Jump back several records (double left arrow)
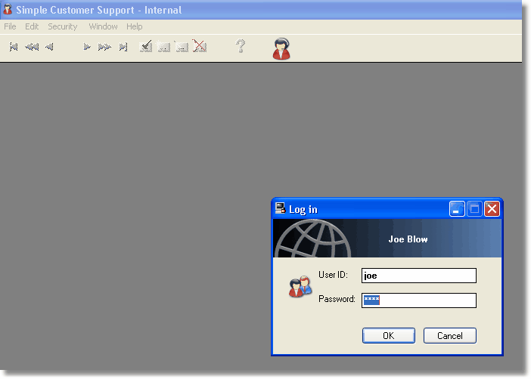 pos(32,47)
